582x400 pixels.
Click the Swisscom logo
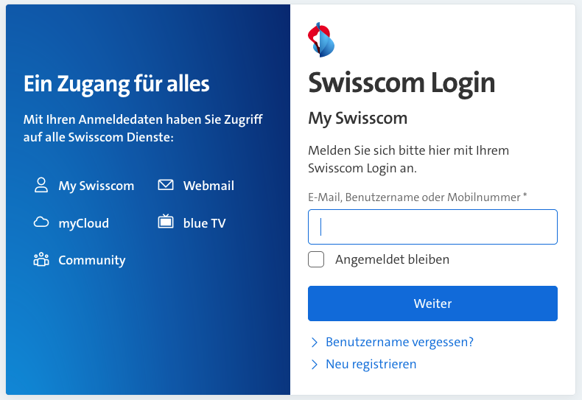click(321, 40)
